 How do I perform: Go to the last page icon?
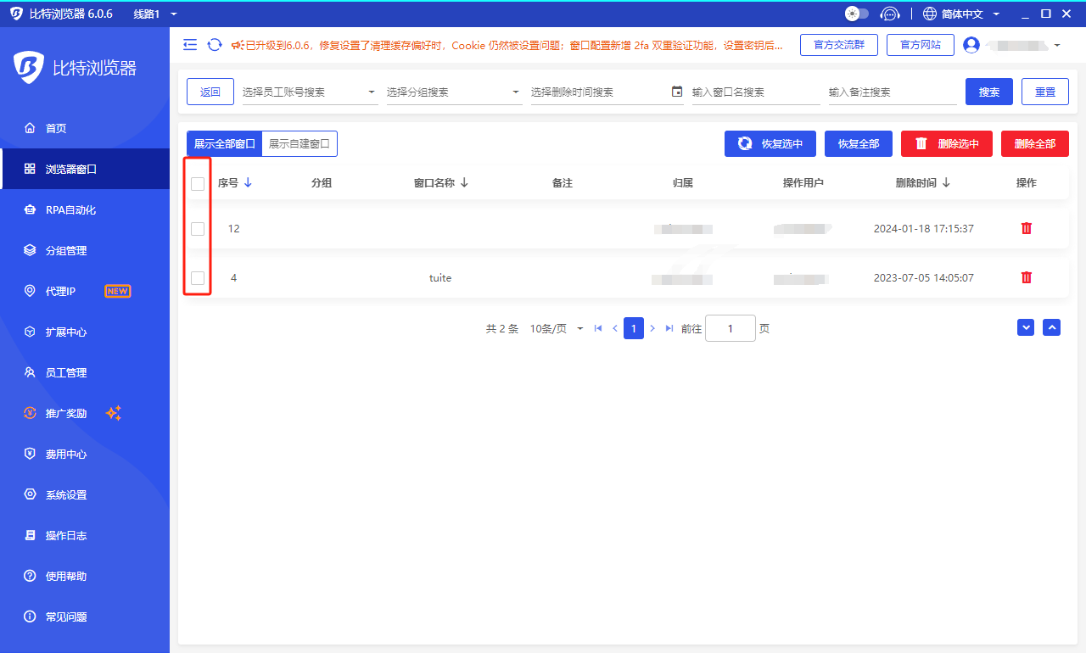tap(669, 328)
